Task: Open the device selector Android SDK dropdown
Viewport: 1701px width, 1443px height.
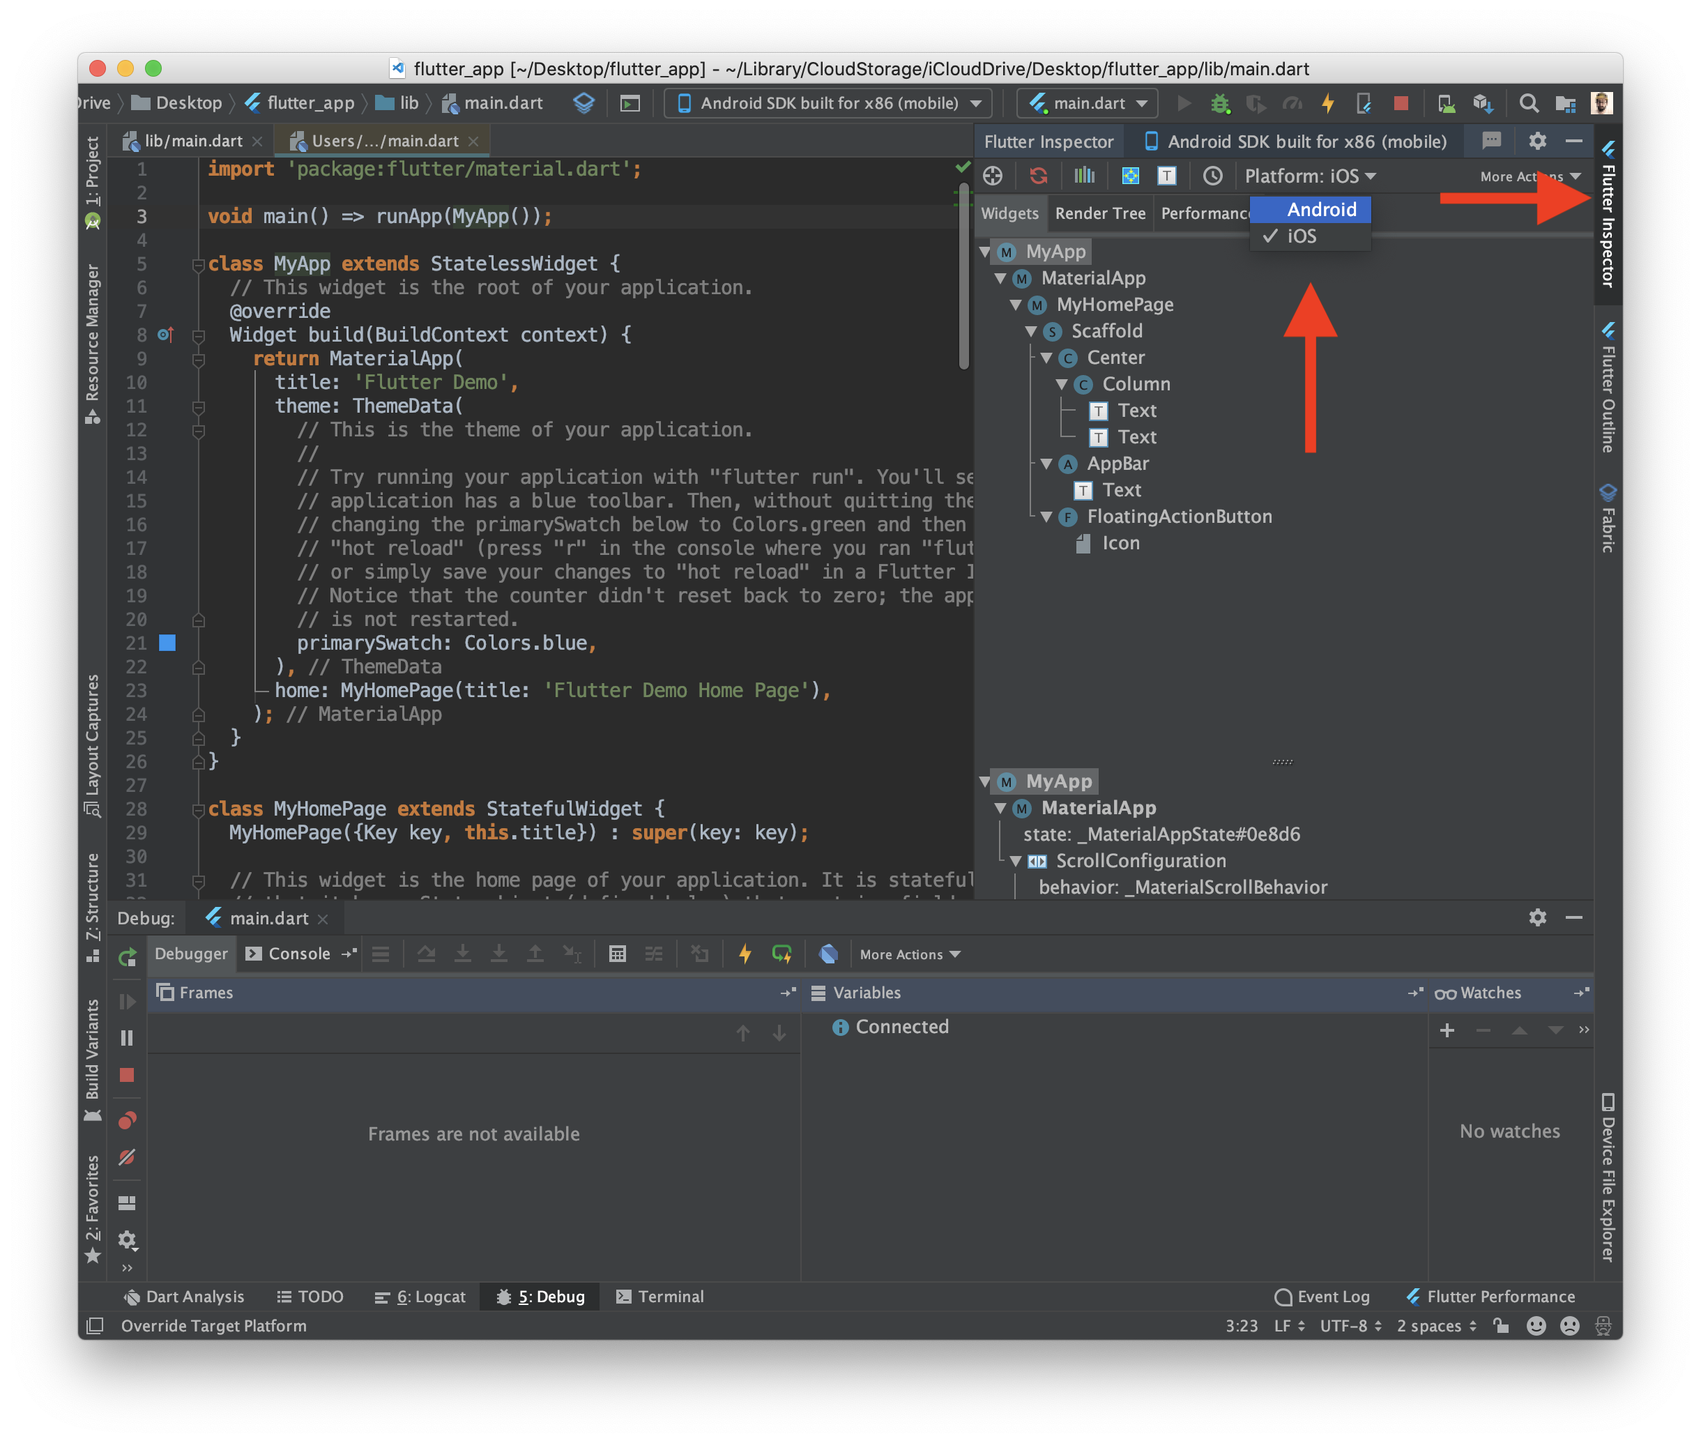Action: [829, 104]
